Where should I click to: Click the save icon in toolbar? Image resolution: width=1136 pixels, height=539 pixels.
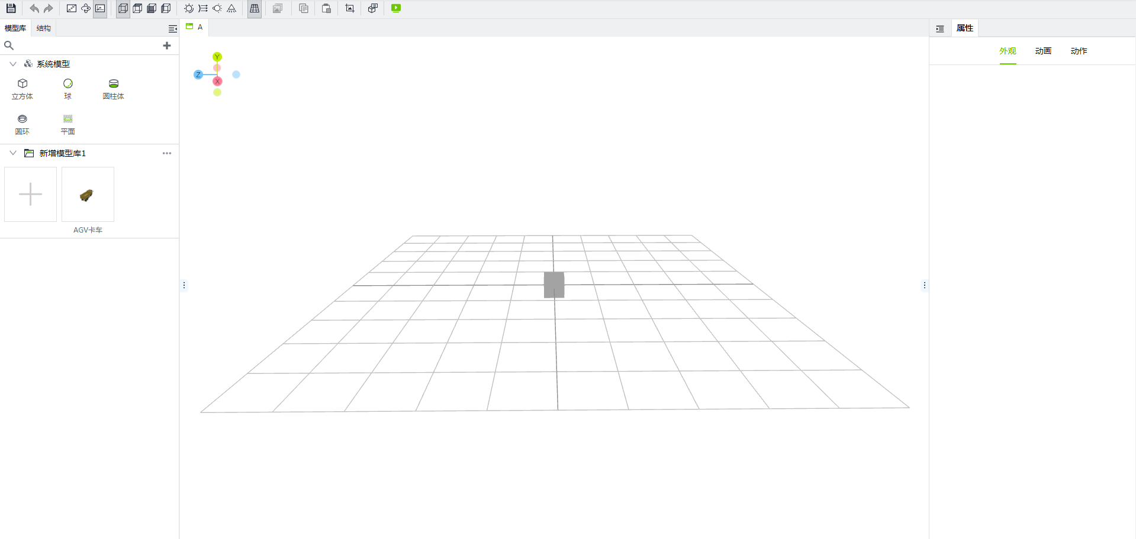pyautogui.click(x=11, y=8)
